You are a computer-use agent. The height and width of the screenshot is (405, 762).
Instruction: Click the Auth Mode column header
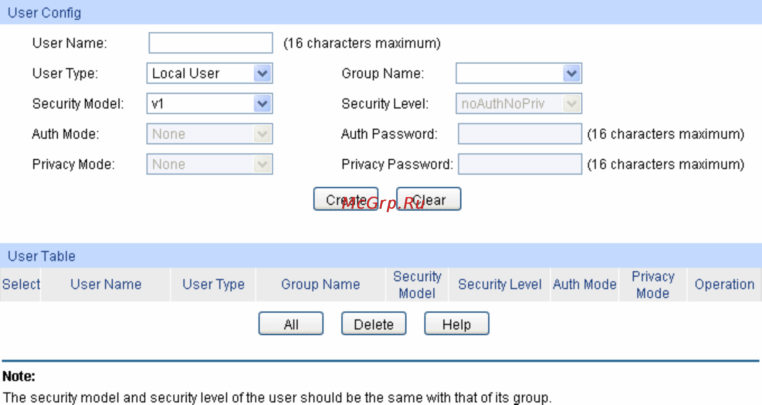(585, 285)
